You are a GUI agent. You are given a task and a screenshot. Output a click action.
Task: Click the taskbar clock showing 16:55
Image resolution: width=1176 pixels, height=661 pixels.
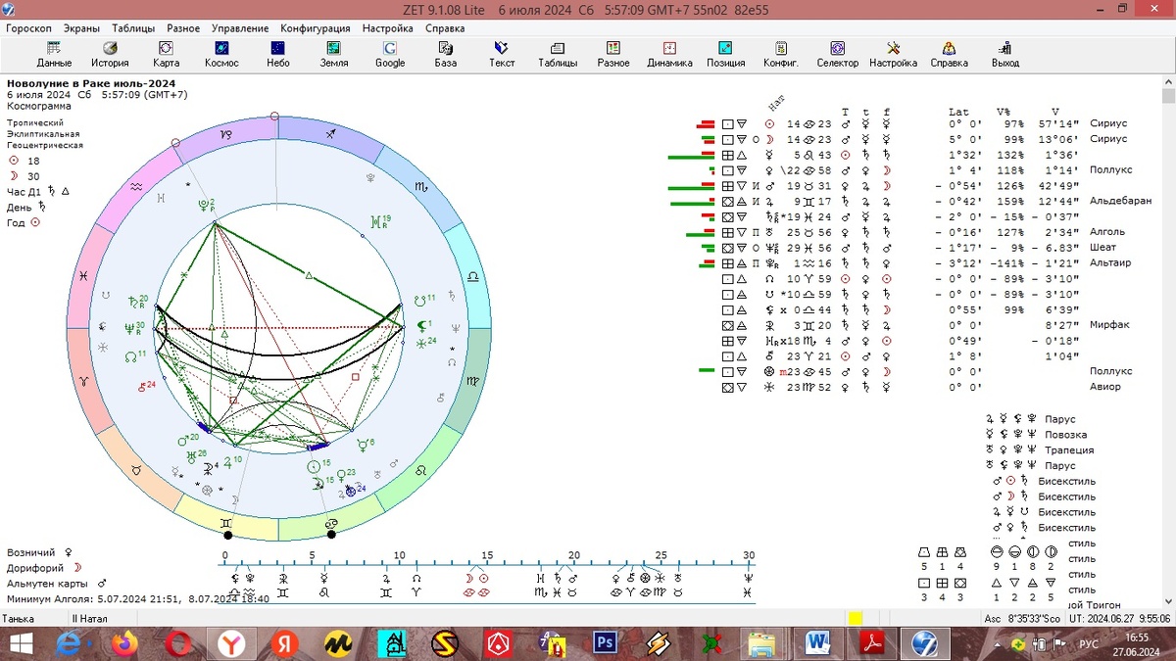[1136, 637]
